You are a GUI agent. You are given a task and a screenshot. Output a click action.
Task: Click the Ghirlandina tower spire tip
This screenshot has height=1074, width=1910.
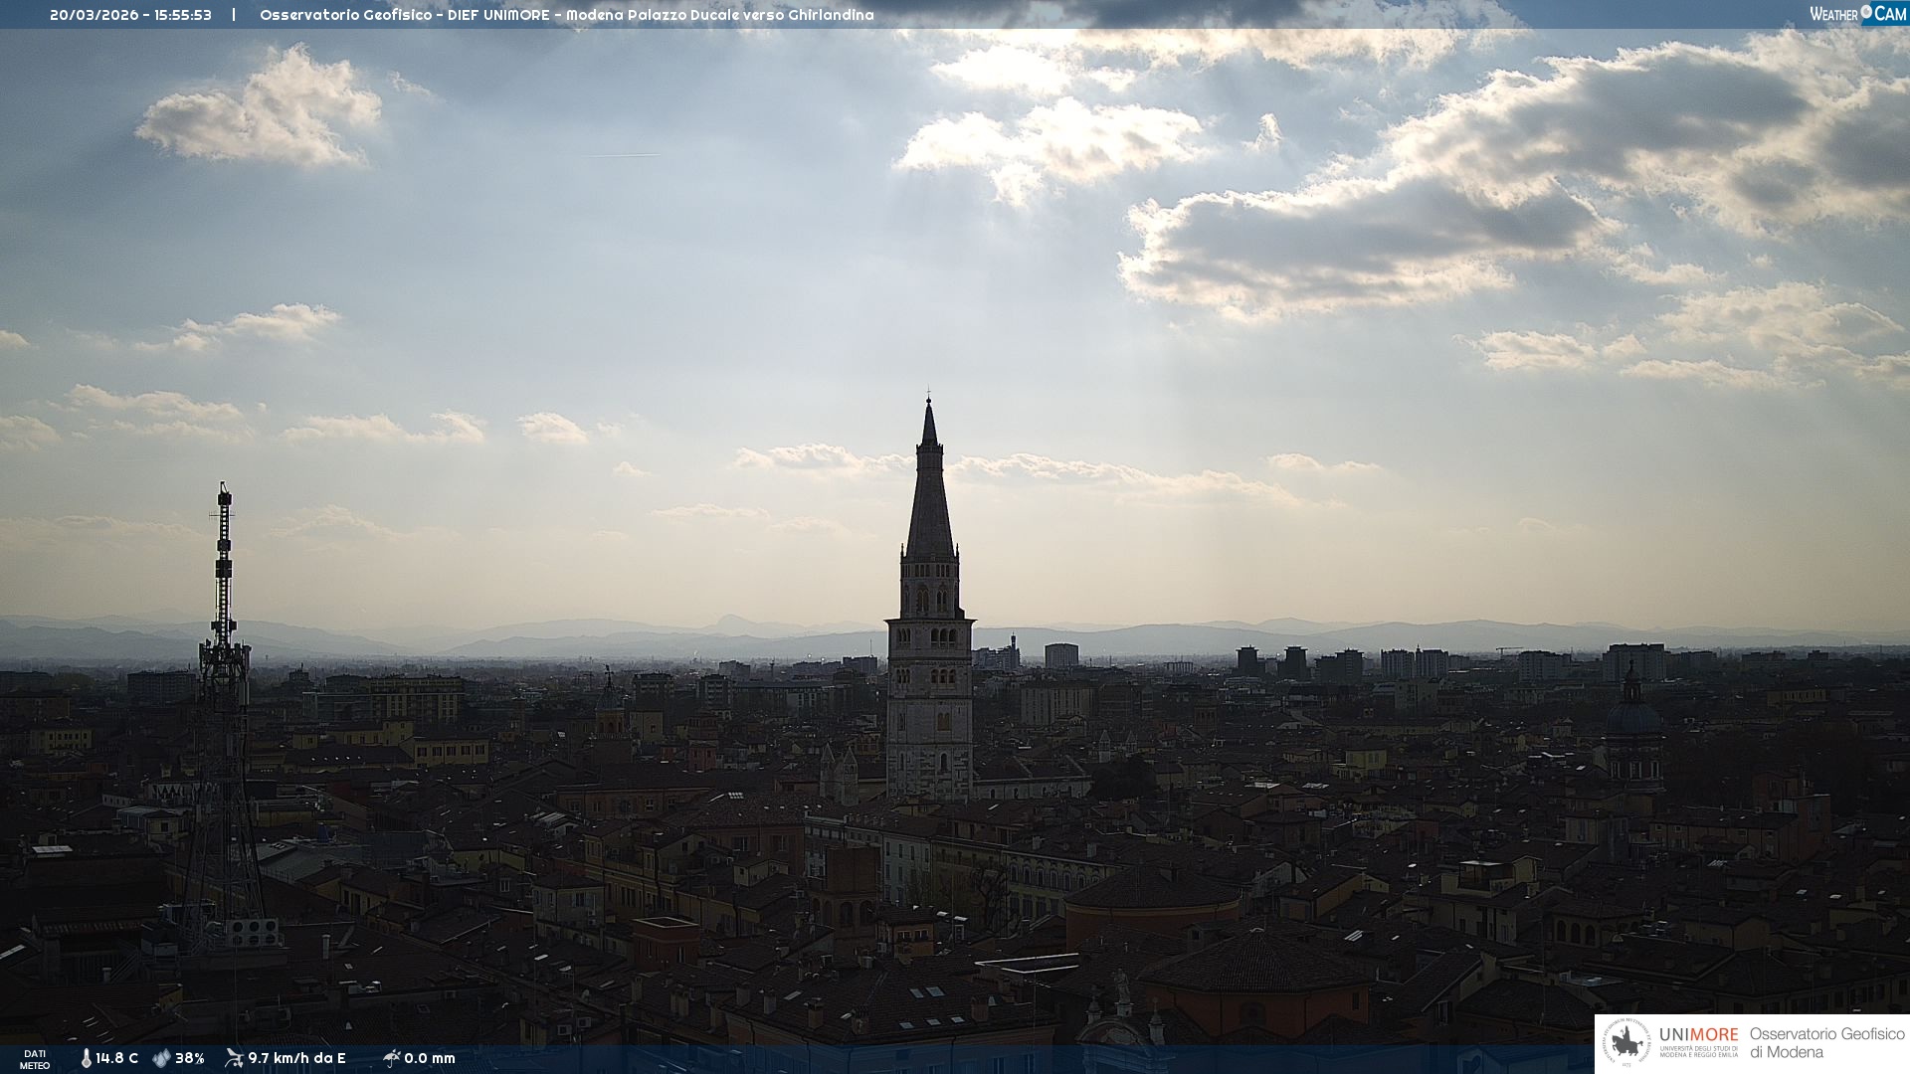(x=929, y=401)
